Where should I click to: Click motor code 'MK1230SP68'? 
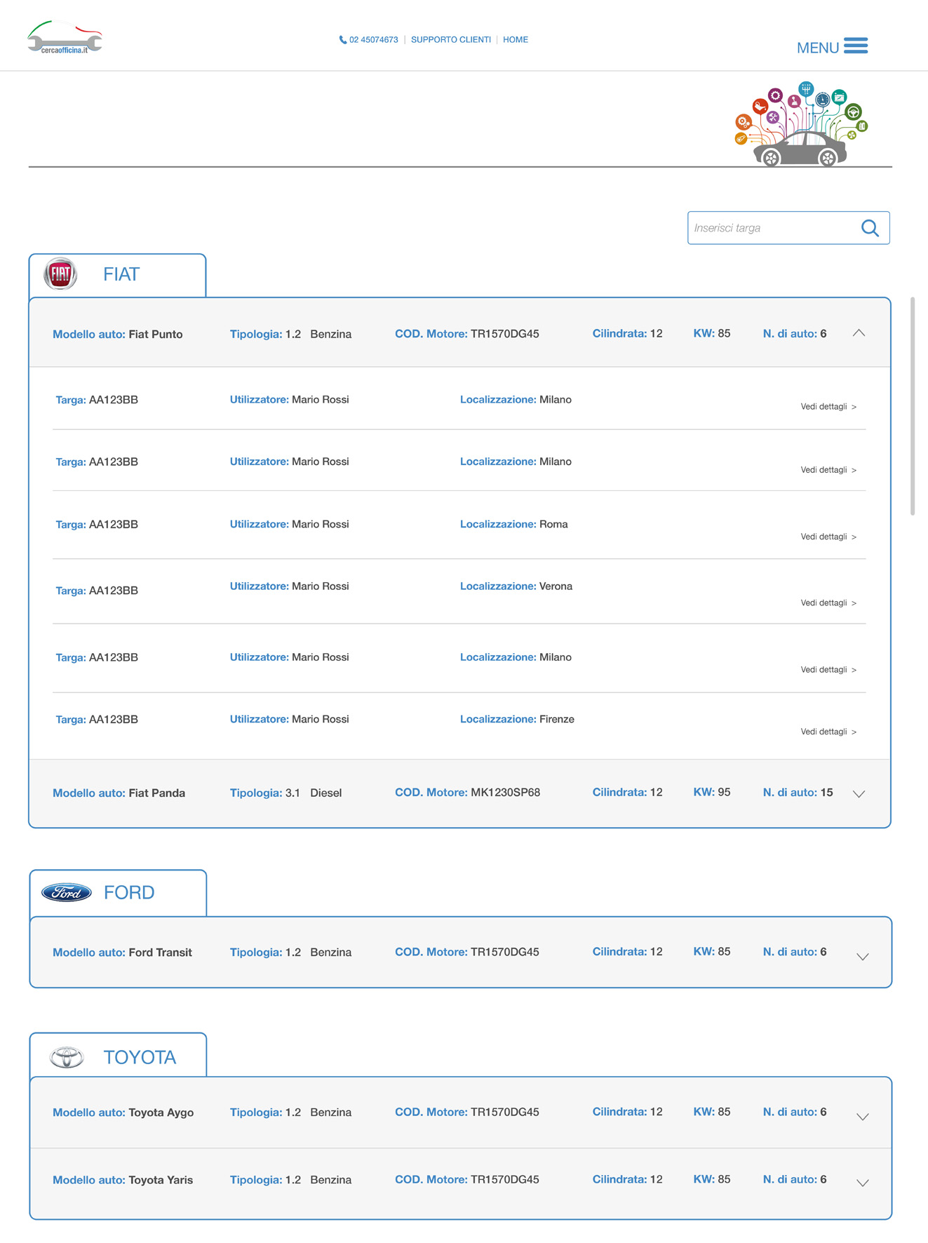(506, 793)
